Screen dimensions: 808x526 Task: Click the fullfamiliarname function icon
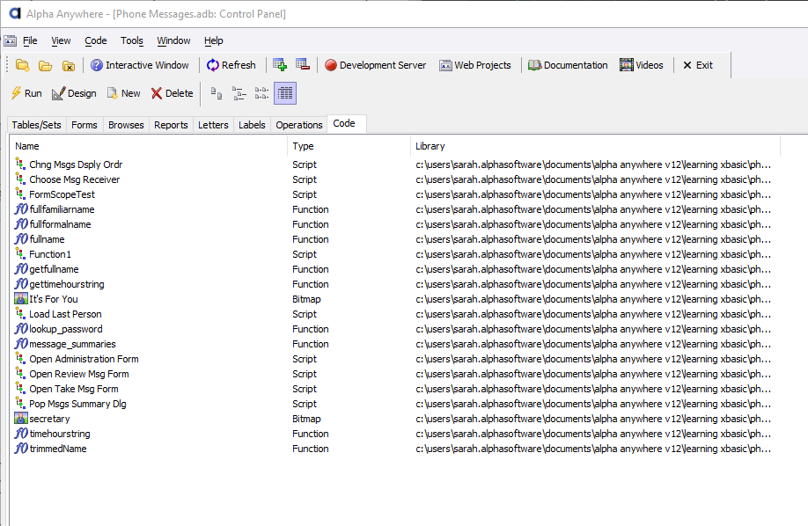coord(21,209)
